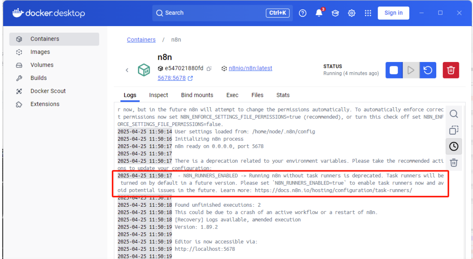The image size is (473, 259).
Task: Open Builds in sidebar
Action: tap(54, 78)
